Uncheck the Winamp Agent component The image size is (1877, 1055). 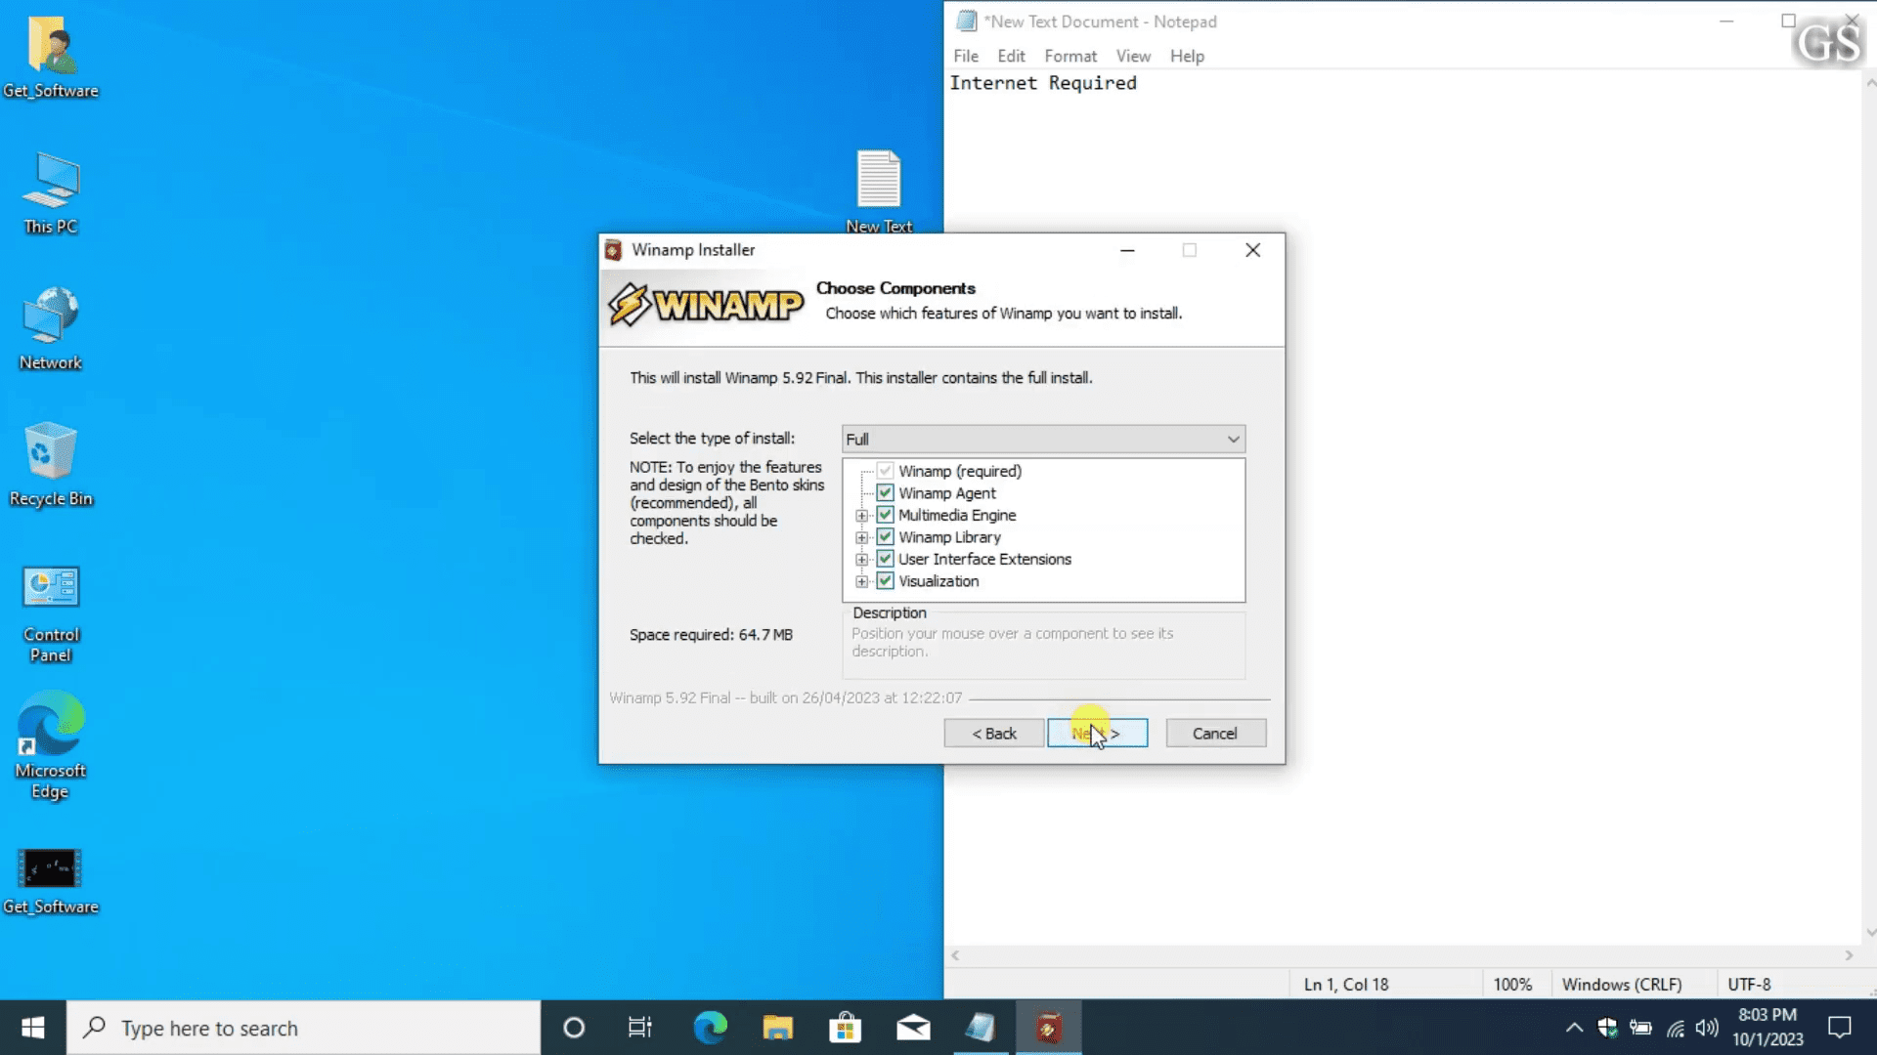(x=885, y=493)
